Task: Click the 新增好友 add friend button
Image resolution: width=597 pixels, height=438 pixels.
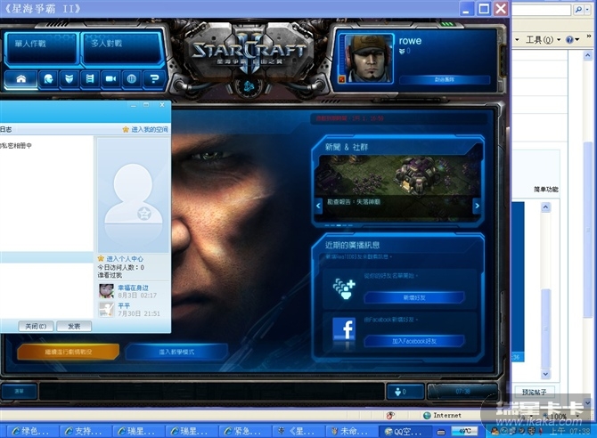Action: [414, 297]
